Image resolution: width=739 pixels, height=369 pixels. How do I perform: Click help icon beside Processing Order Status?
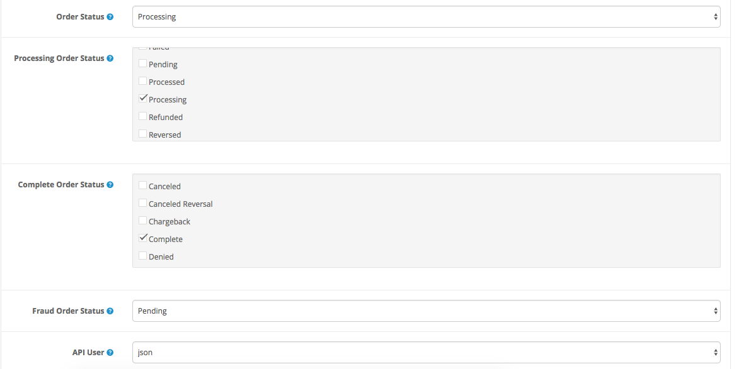[110, 58]
